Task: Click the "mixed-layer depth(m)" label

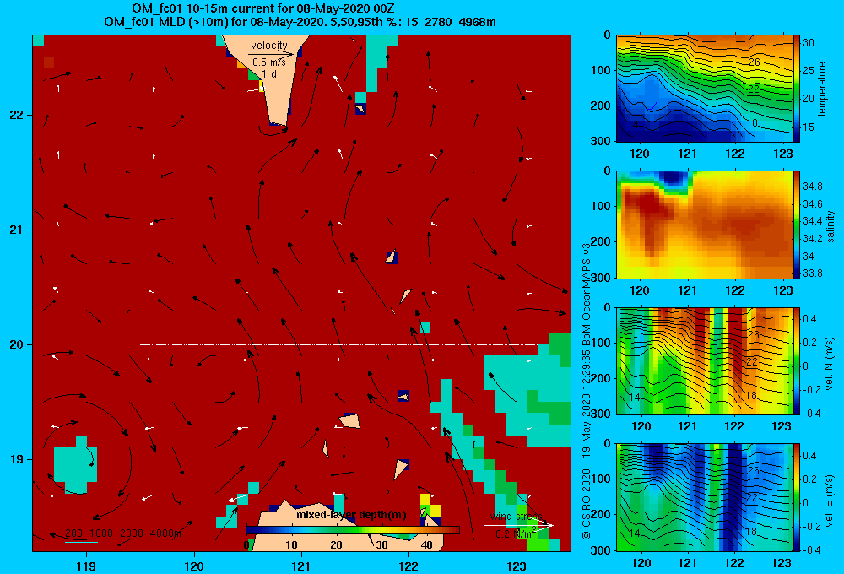Action: (351, 515)
